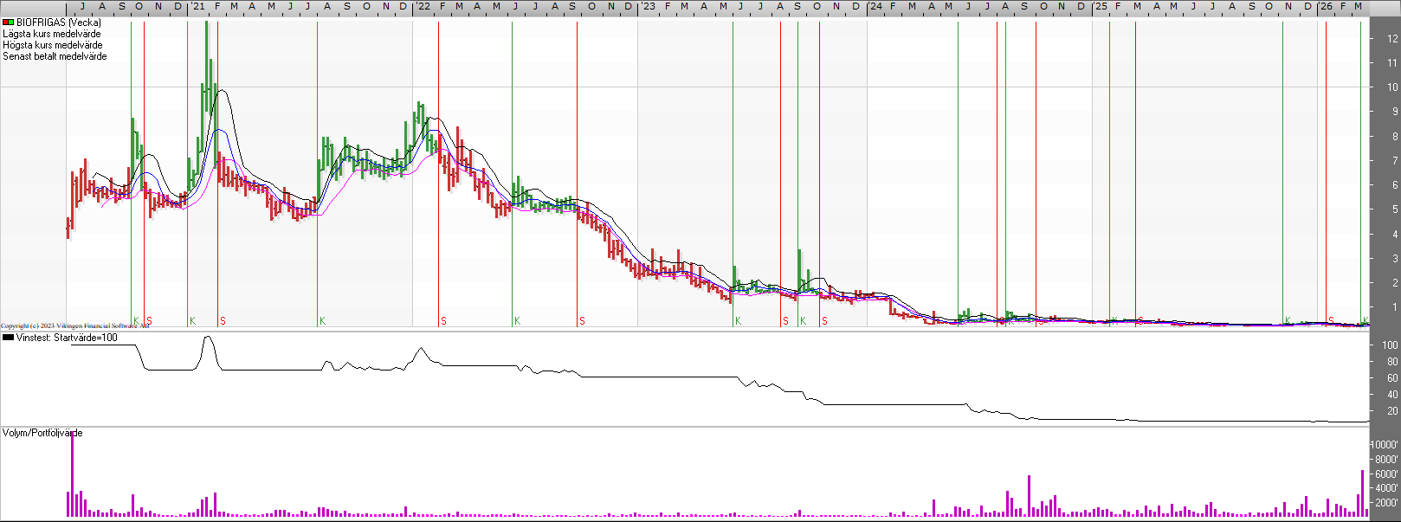
Task: Click the red-green BIOFRIGAS legend icon
Action: (x=9, y=23)
